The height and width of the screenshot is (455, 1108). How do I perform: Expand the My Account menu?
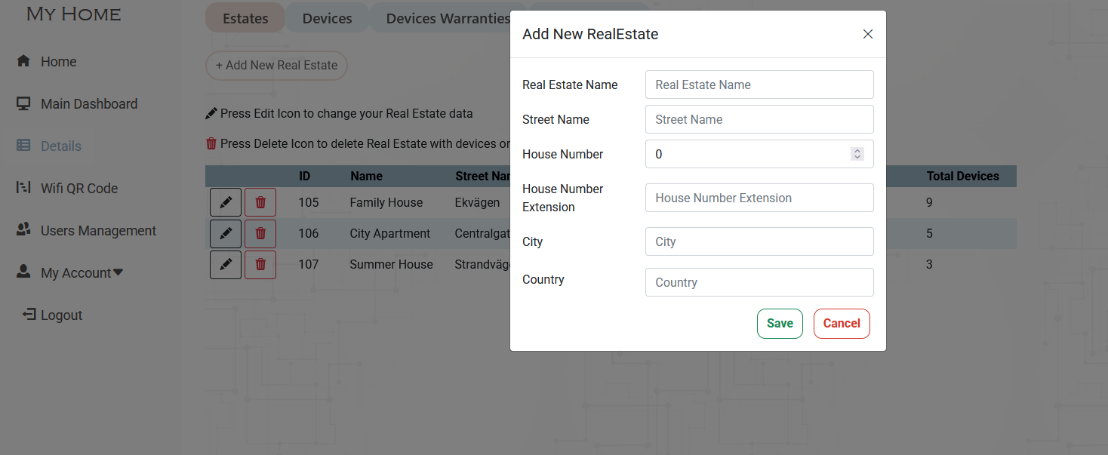click(x=69, y=273)
